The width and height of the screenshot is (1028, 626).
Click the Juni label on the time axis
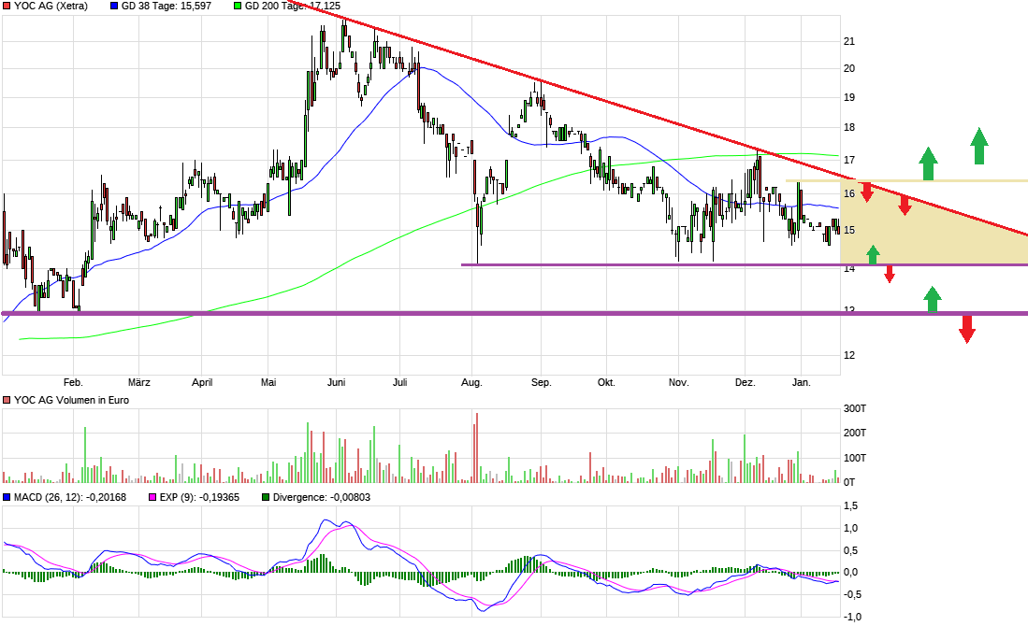tap(337, 382)
